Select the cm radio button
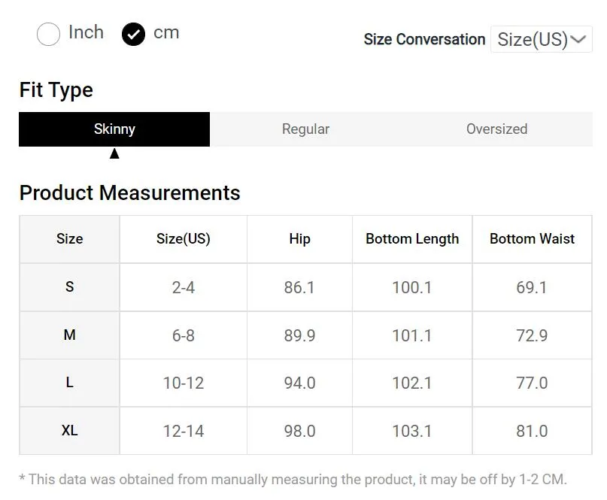Viewport: 607px width, 500px height. (134, 34)
